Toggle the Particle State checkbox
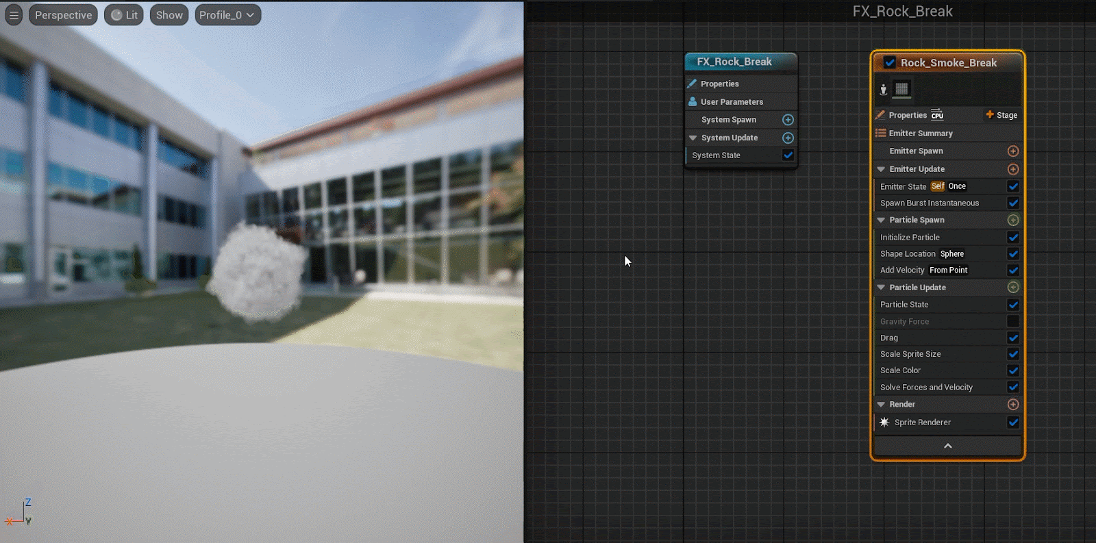This screenshot has height=543, width=1096. [1013, 305]
